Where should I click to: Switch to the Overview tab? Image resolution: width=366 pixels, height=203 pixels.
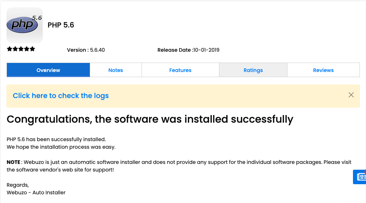pyautogui.click(x=48, y=70)
